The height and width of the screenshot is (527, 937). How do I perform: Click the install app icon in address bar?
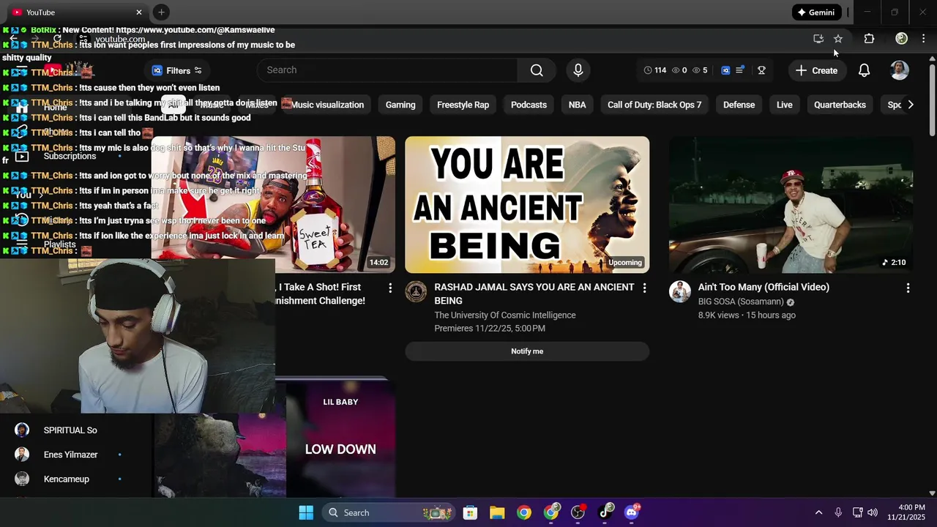coord(818,39)
